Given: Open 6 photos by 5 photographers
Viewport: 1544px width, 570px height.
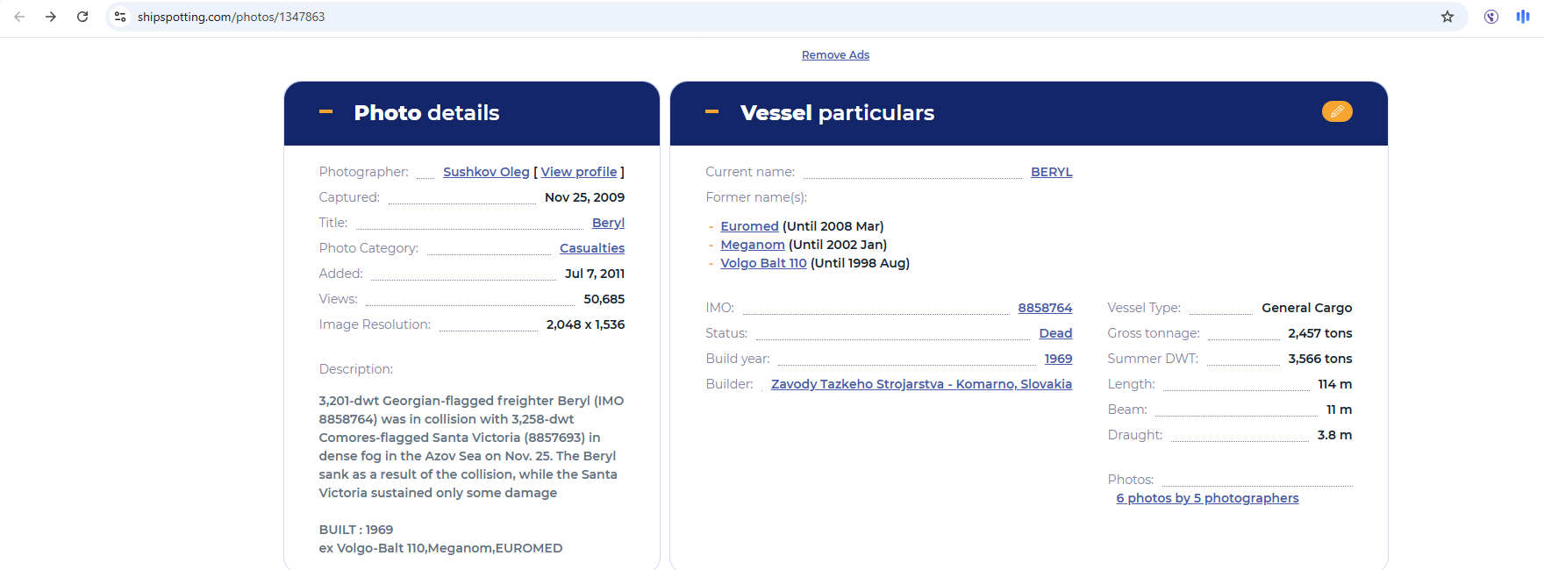Looking at the screenshot, I should [1207, 498].
